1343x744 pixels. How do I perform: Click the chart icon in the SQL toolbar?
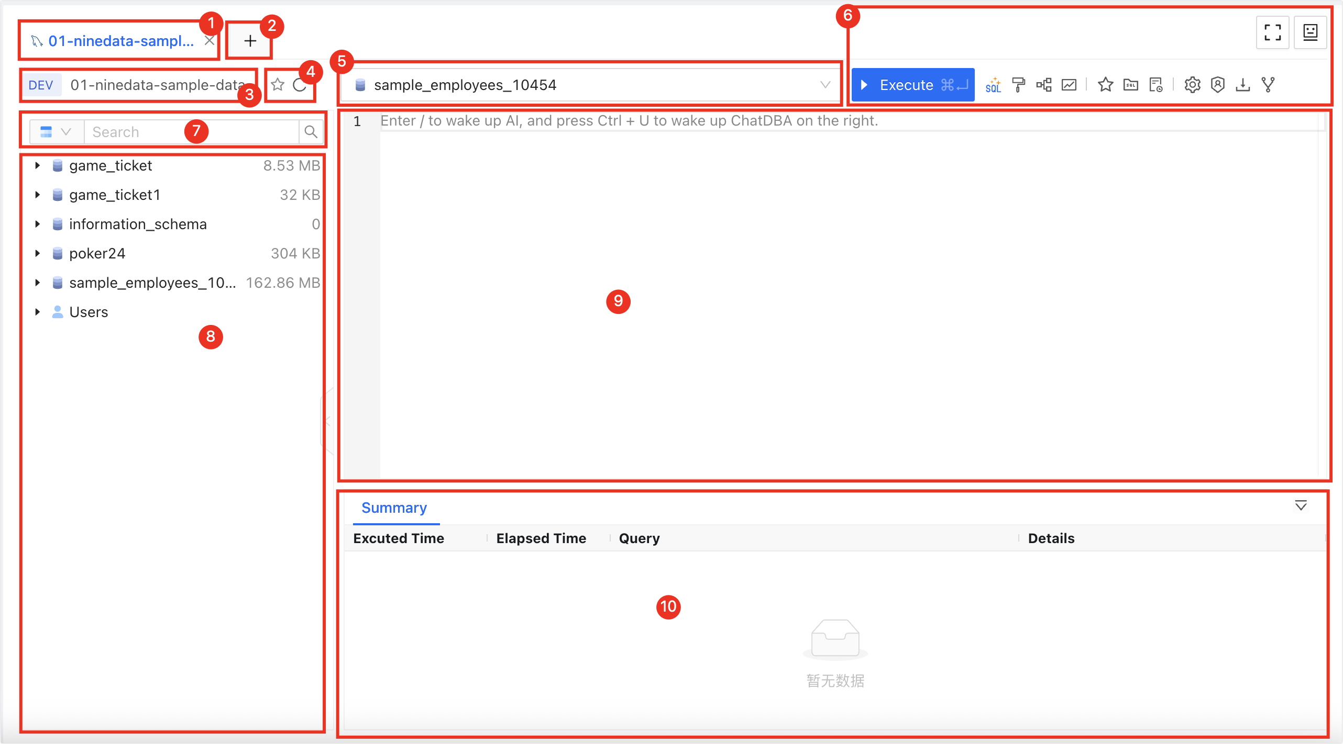click(1069, 85)
